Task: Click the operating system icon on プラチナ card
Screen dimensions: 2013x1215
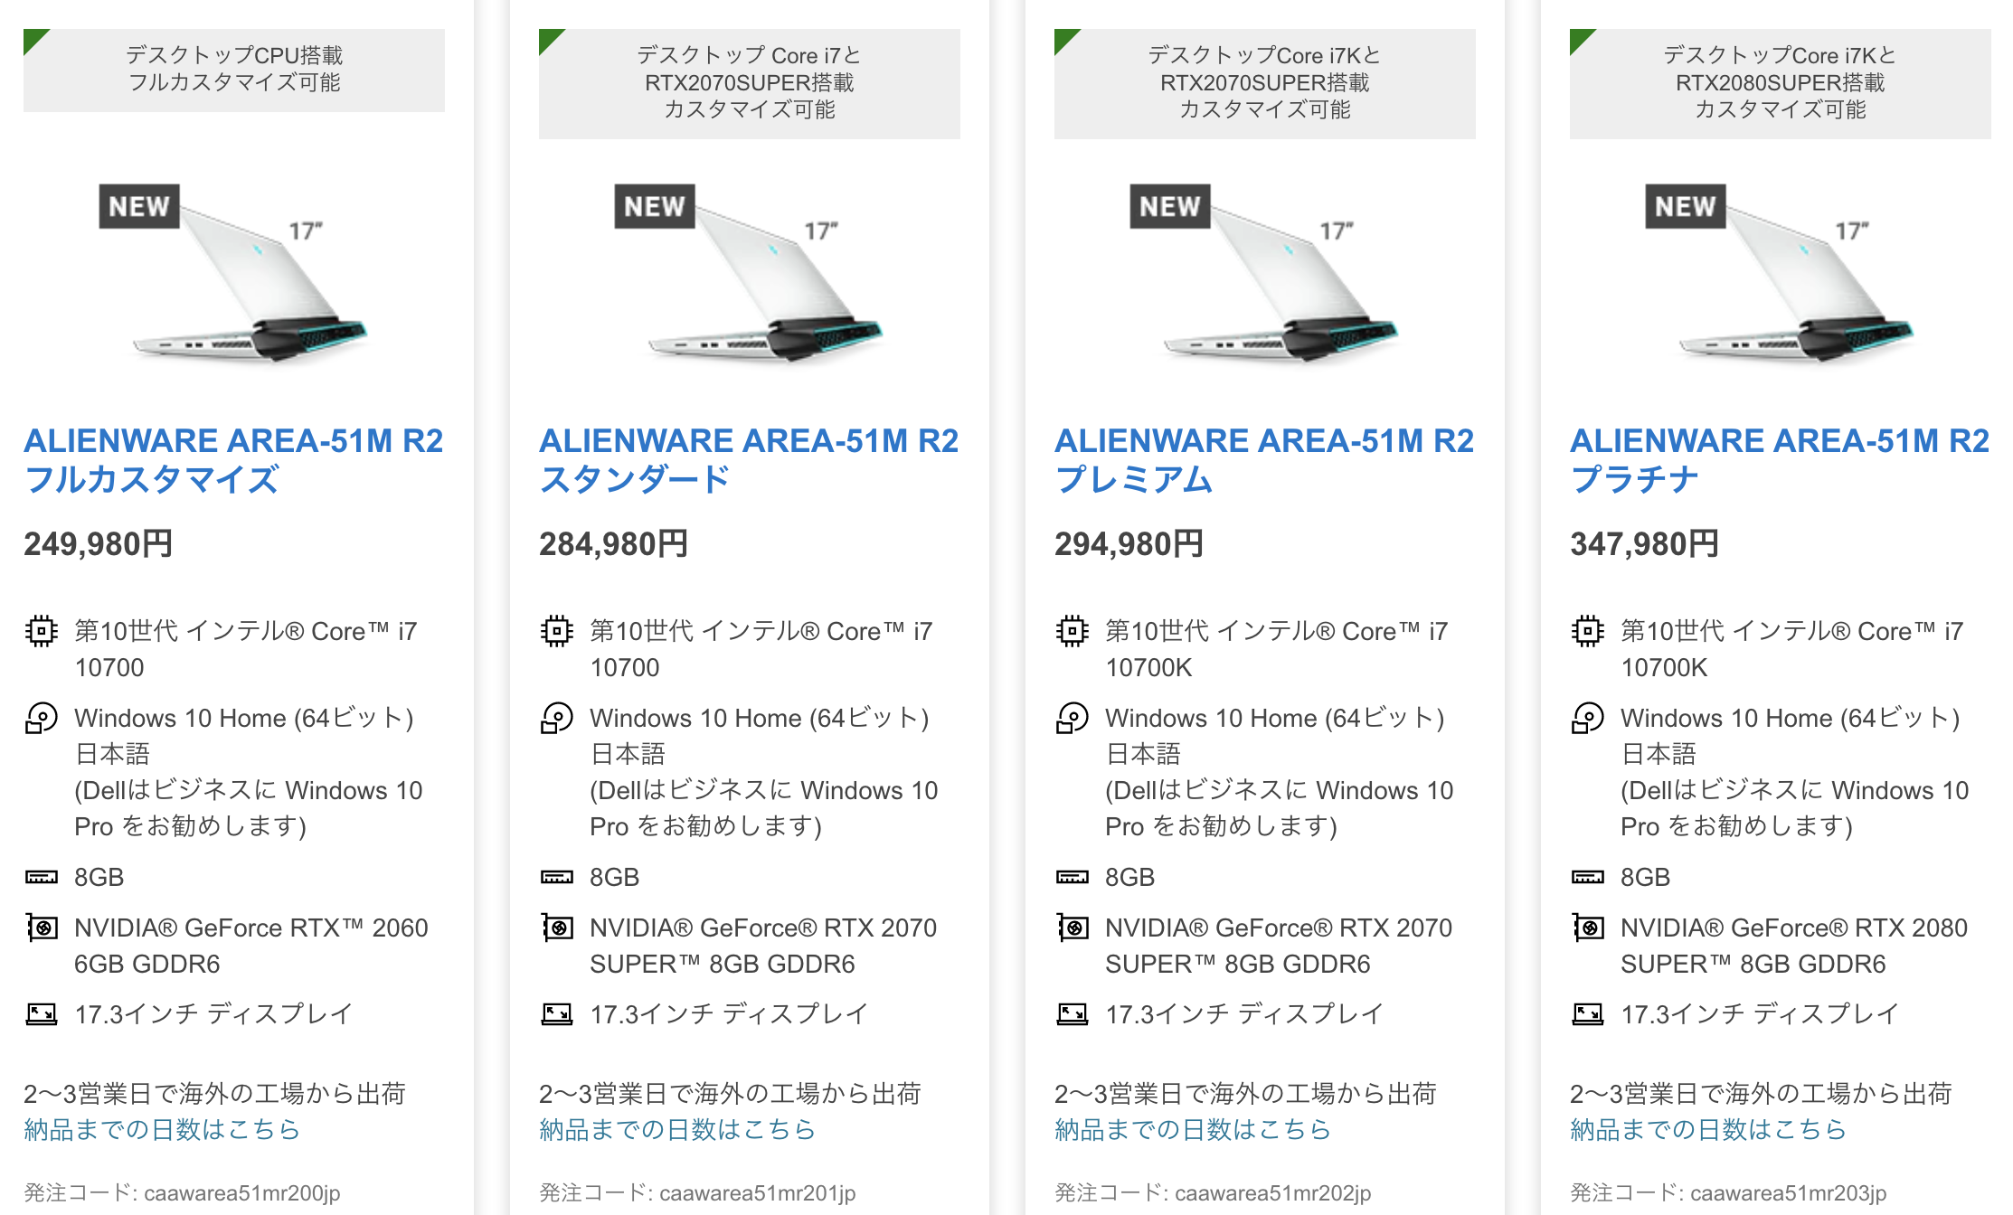Action: pyautogui.click(x=1587, y=718)
